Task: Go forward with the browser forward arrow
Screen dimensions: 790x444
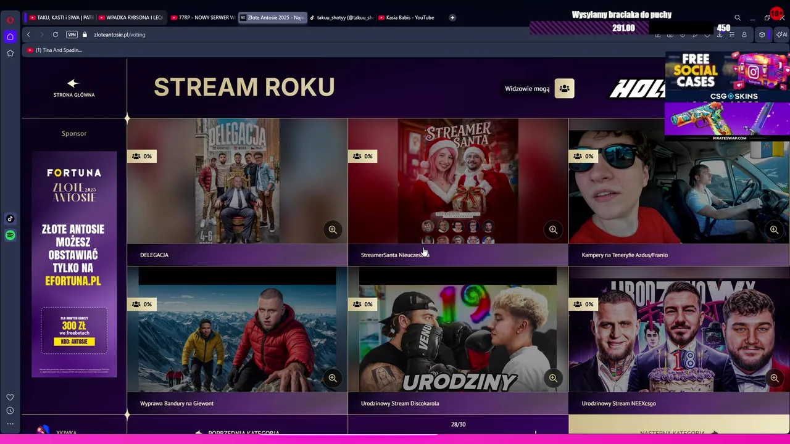Action: point(41,35)
